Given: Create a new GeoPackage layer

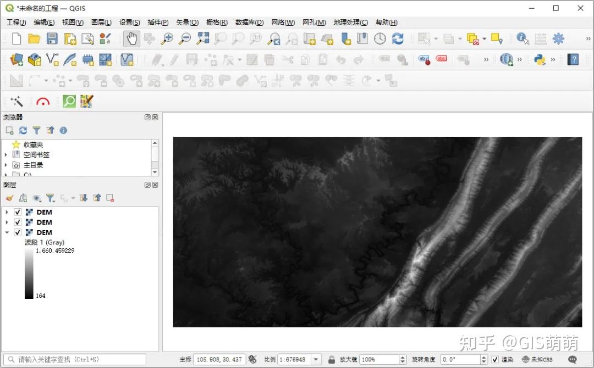Looking at the screenshot, I should [34, 59].
